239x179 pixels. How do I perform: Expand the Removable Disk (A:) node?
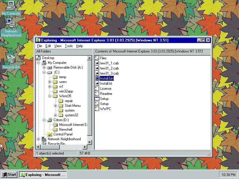(x=44, y=67)
